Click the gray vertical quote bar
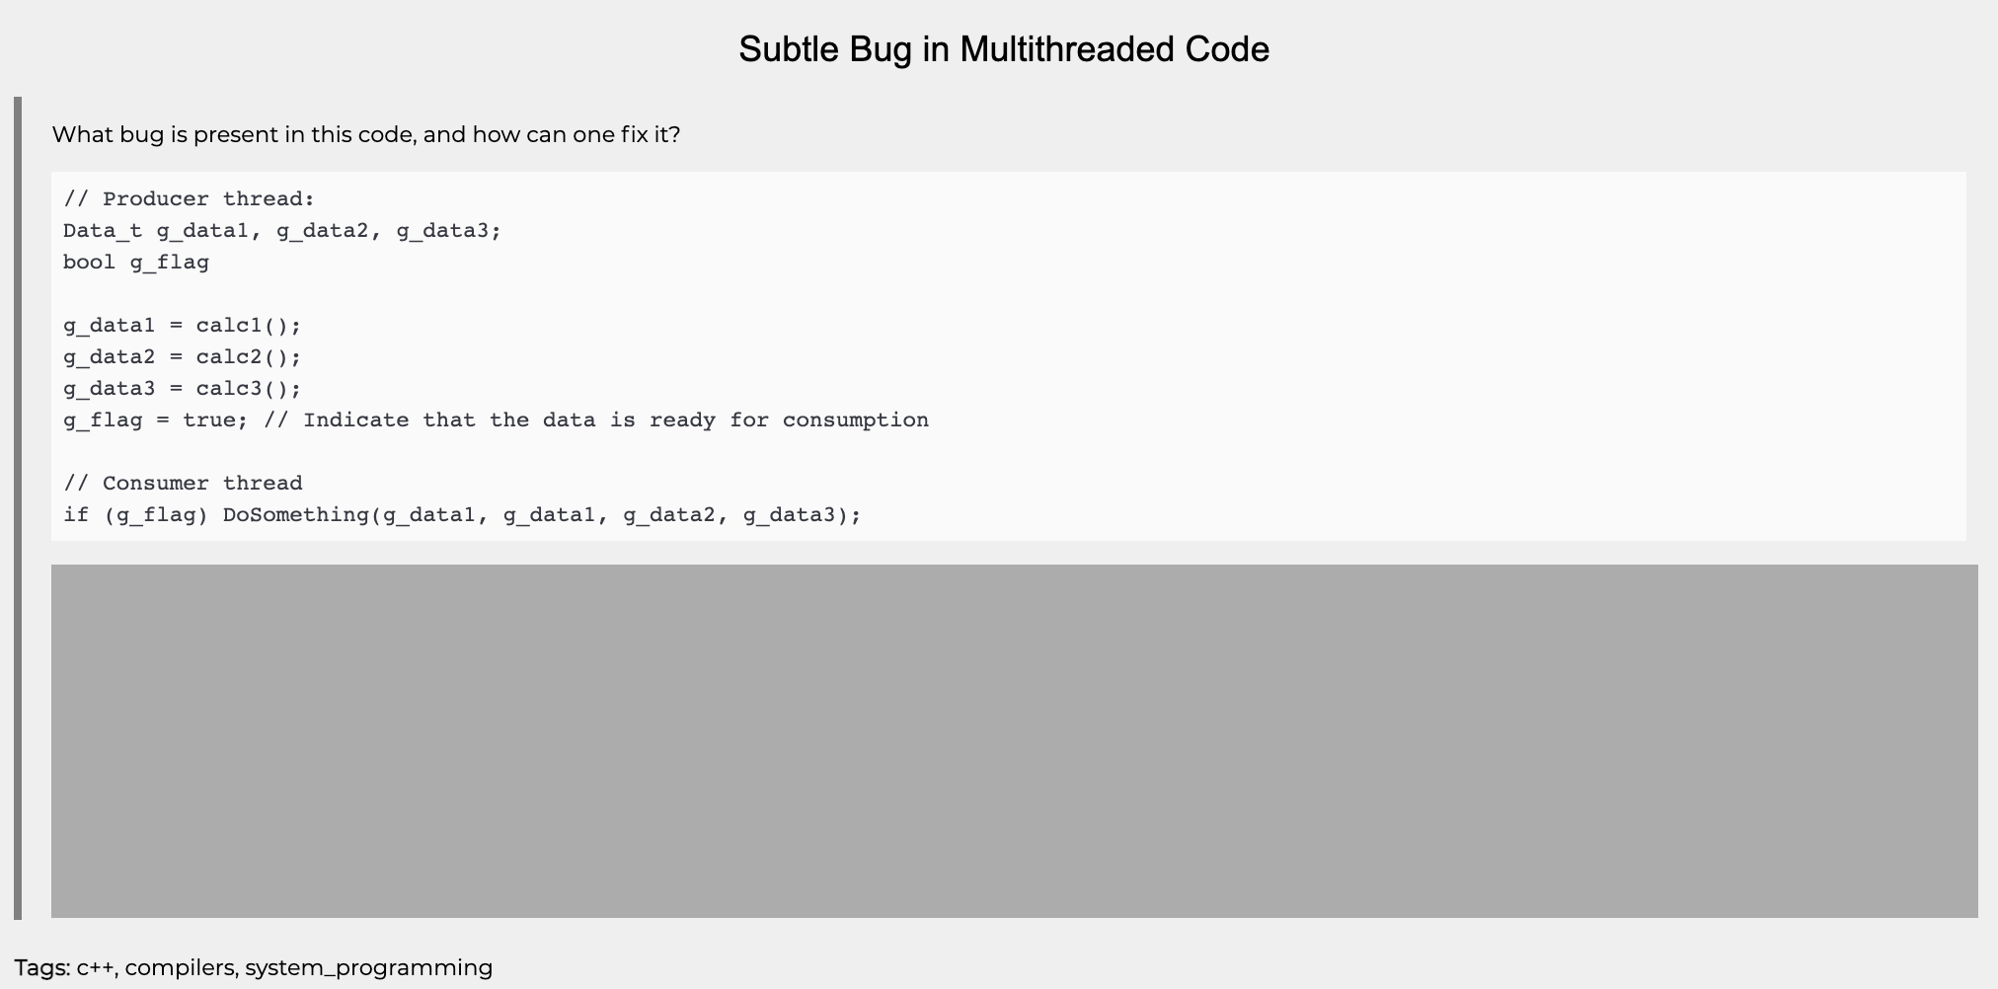 coord(18,508)
